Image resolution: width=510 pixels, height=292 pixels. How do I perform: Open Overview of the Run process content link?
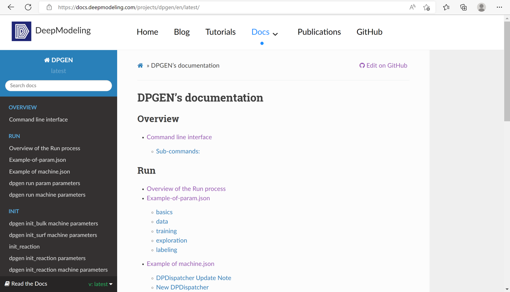click(x=186, y=189)
